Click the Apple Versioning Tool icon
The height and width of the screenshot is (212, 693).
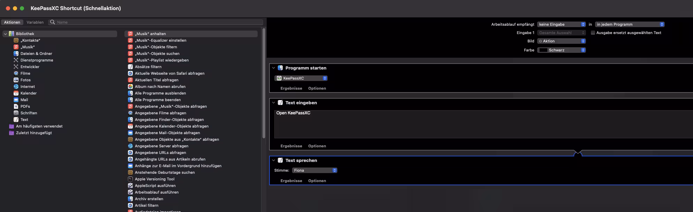[x=130, y=179]
